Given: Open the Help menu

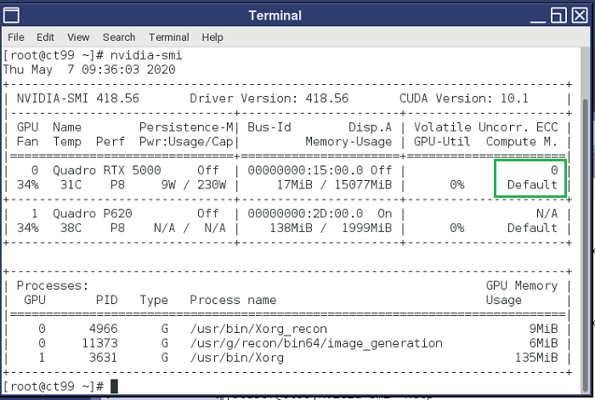Looking at the screenshot, I should pos(212,37).
